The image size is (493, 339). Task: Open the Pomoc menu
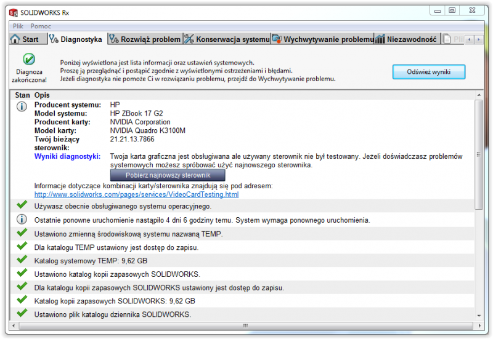tap(41, 26)
